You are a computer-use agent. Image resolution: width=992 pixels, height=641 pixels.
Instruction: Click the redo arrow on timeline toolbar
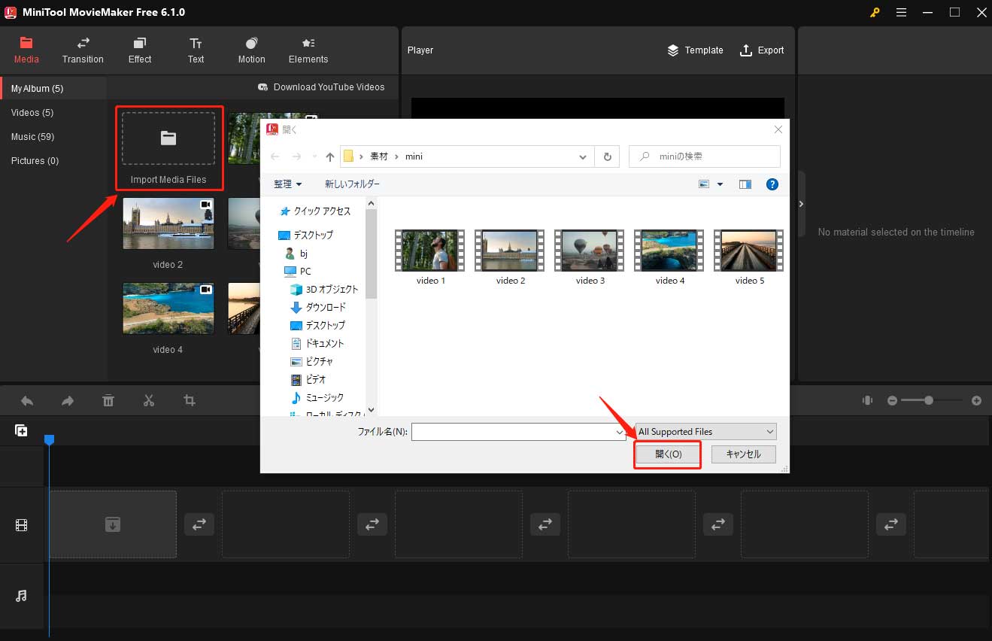pyautogui.click(x=68, y=401)
